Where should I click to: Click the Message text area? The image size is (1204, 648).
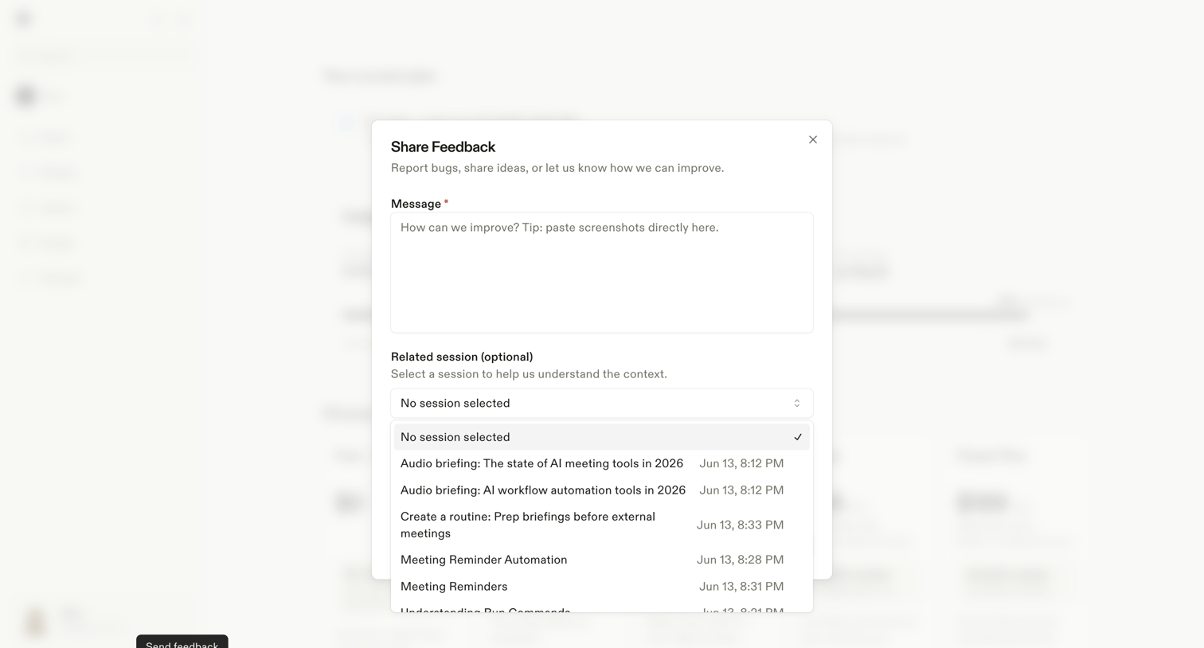pos(601,272)
